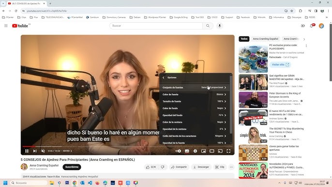Open the Create video icon

click(x=303, y=26)
